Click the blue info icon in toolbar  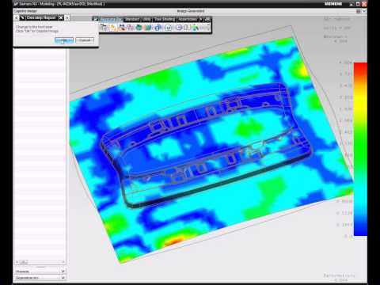158,28
